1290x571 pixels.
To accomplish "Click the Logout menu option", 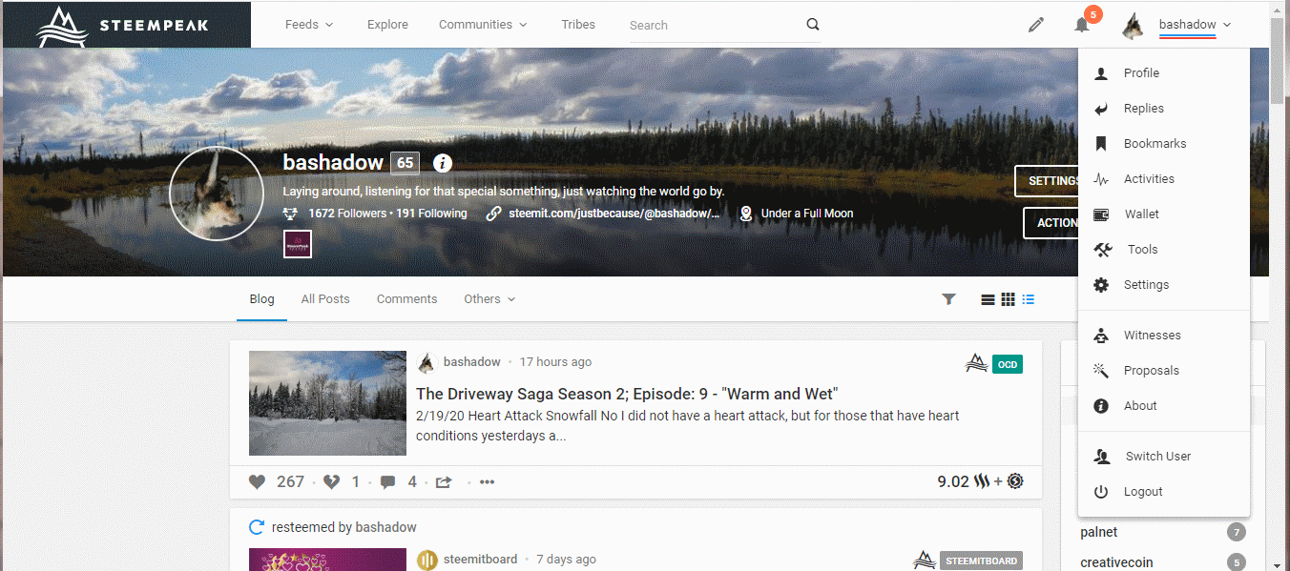I will 1143,492.
